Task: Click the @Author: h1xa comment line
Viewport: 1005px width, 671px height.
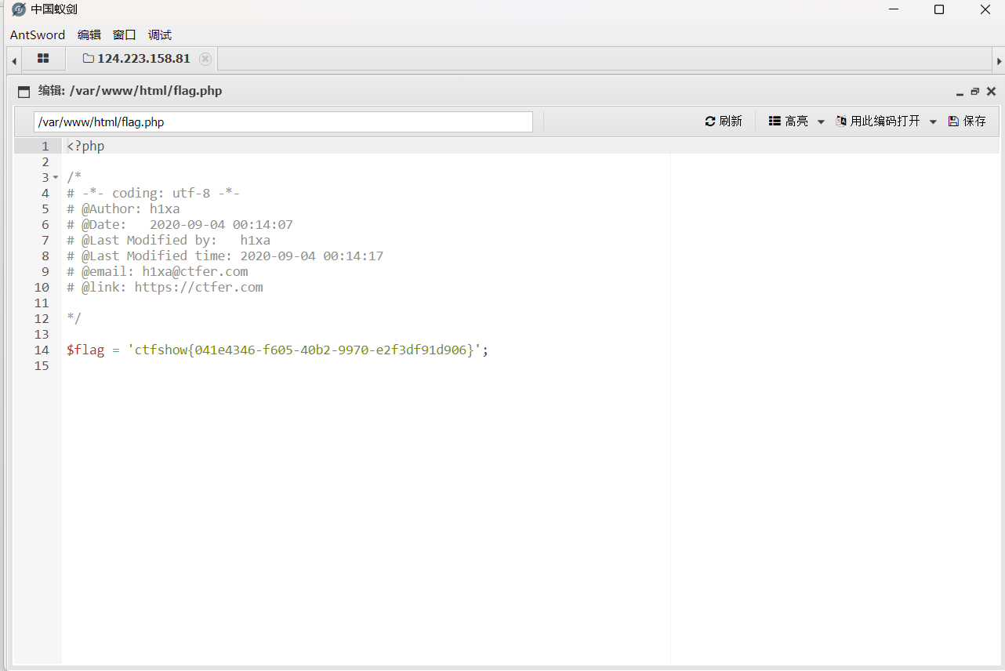Action: (x=123, y=209)
